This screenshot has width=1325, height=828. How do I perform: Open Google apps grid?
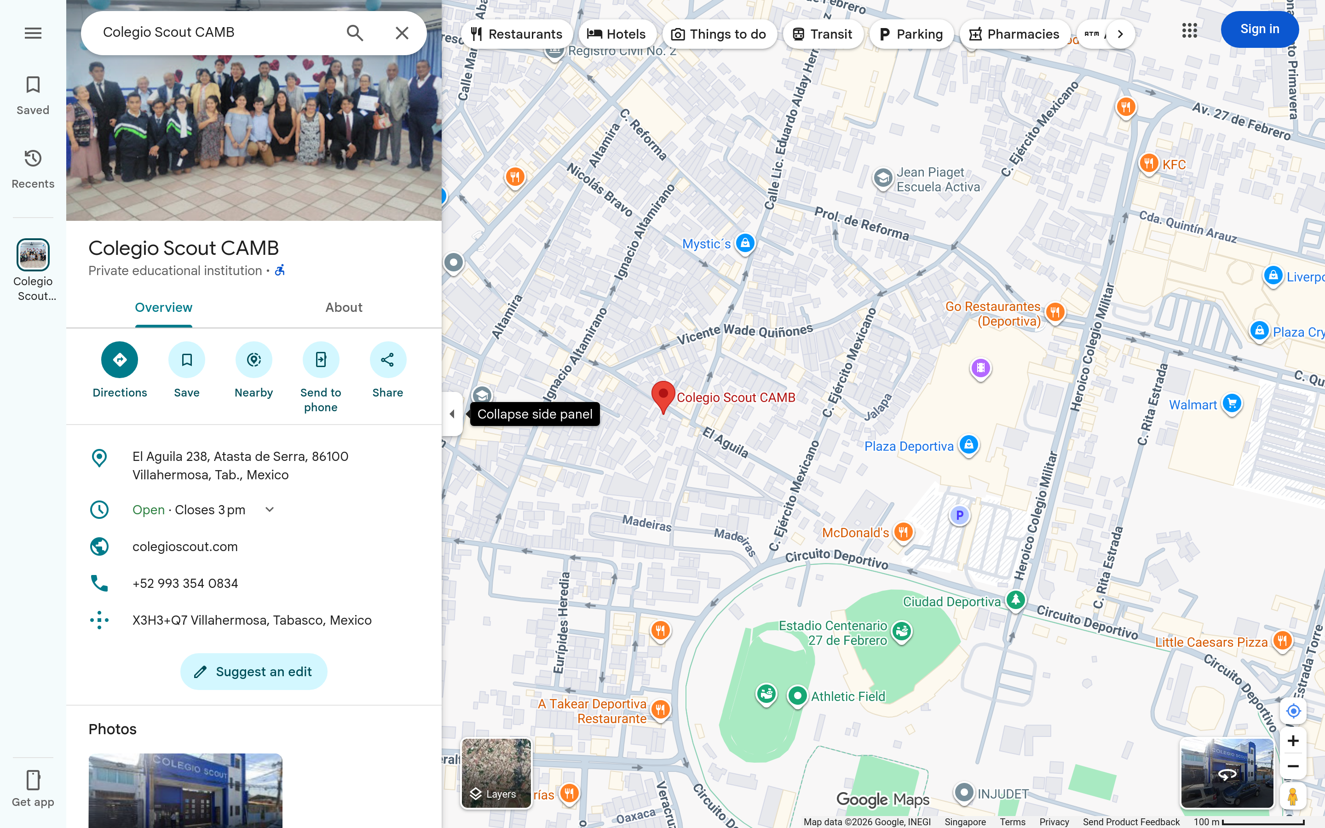(1189, 30)
